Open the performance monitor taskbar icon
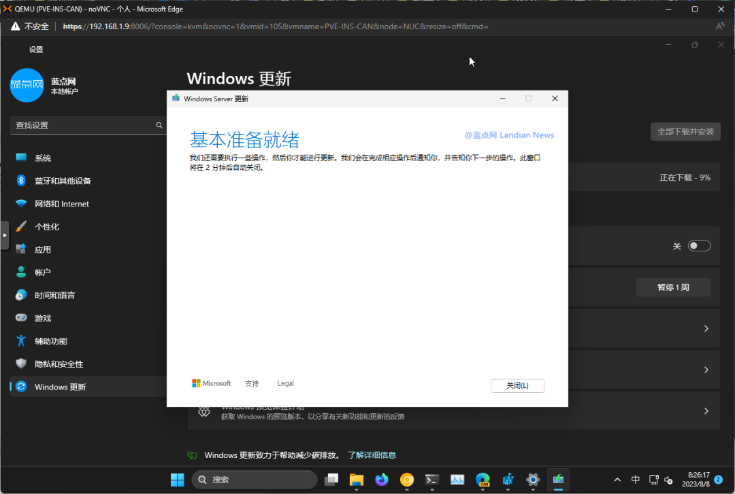 point(457,480)
